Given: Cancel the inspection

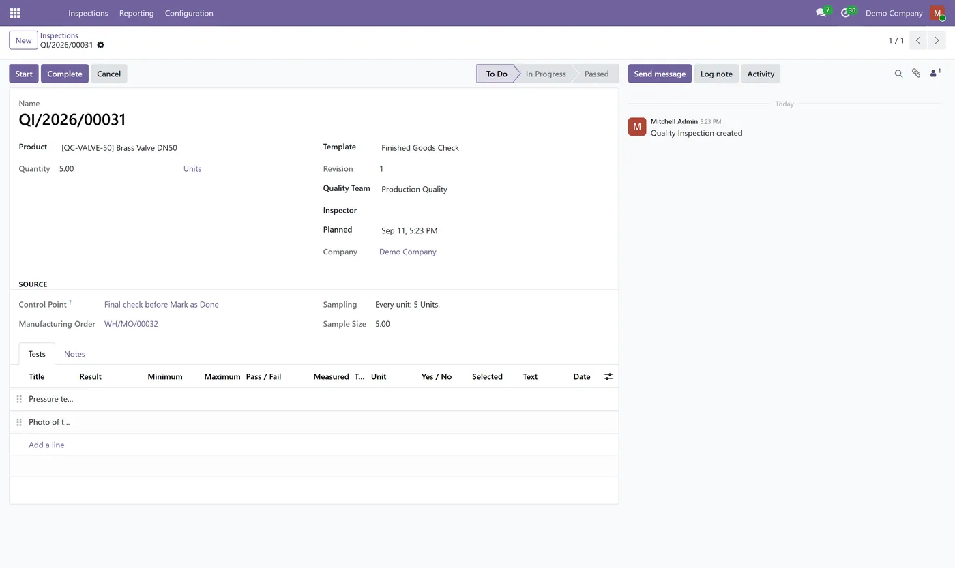Looking at the screenshot, I should coord(108,74).
